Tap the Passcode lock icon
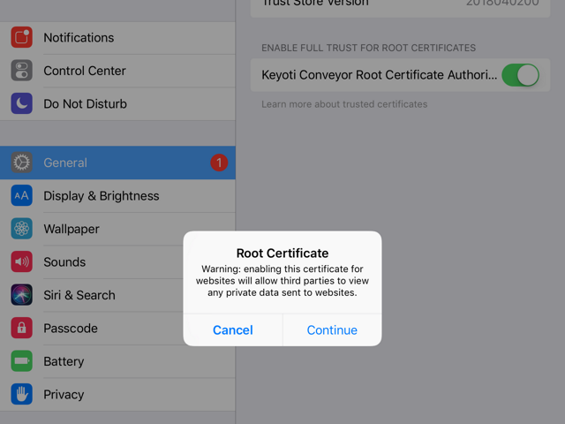This screenshot has width=565, height=424. tap(21, 328)
